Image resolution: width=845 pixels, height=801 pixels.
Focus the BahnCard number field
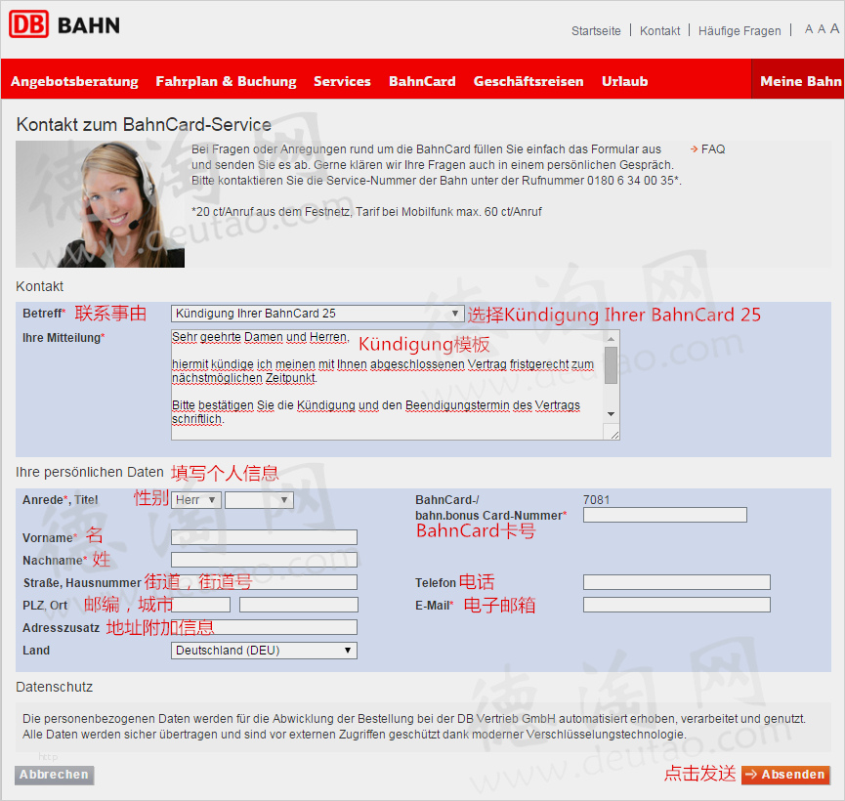tap(665, 516)
